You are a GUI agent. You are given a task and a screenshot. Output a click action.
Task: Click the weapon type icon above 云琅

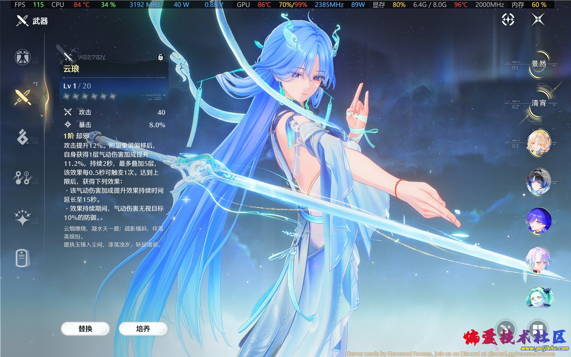[68, 56]
